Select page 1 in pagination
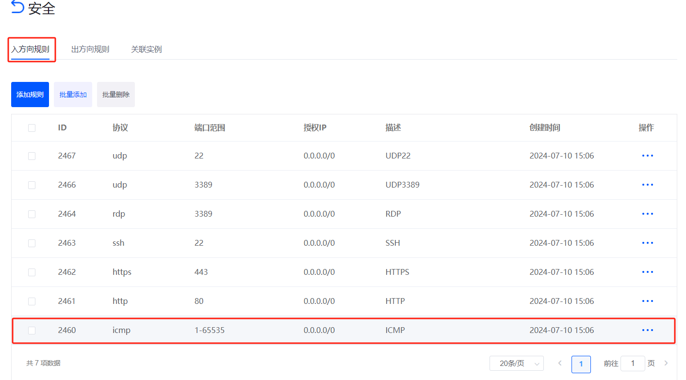 581,364
